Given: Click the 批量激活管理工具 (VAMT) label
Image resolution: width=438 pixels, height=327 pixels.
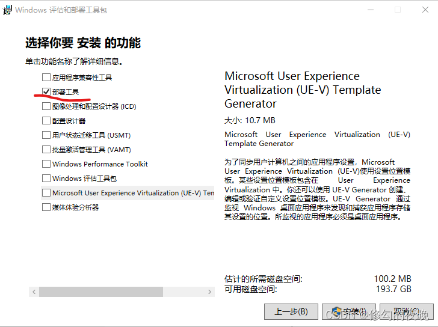Looking at the screenshot, I should click(x=91, y=150).
